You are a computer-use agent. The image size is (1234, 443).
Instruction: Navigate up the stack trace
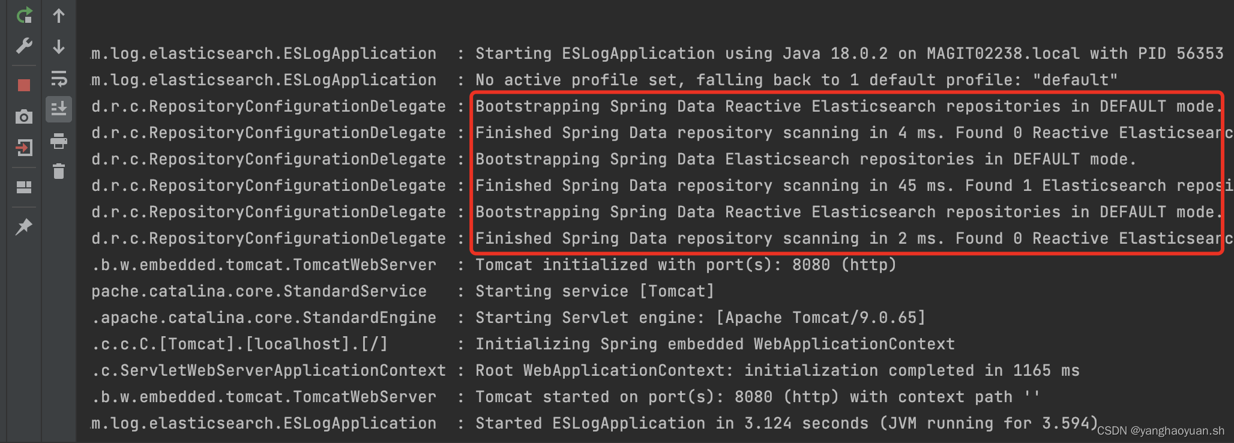(x=59, y=16)
